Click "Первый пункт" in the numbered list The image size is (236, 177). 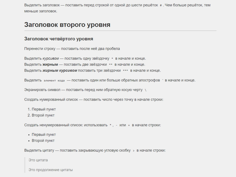click(44, 109)
